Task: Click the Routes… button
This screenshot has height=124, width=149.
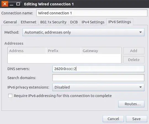Action: tap(131, 104)
